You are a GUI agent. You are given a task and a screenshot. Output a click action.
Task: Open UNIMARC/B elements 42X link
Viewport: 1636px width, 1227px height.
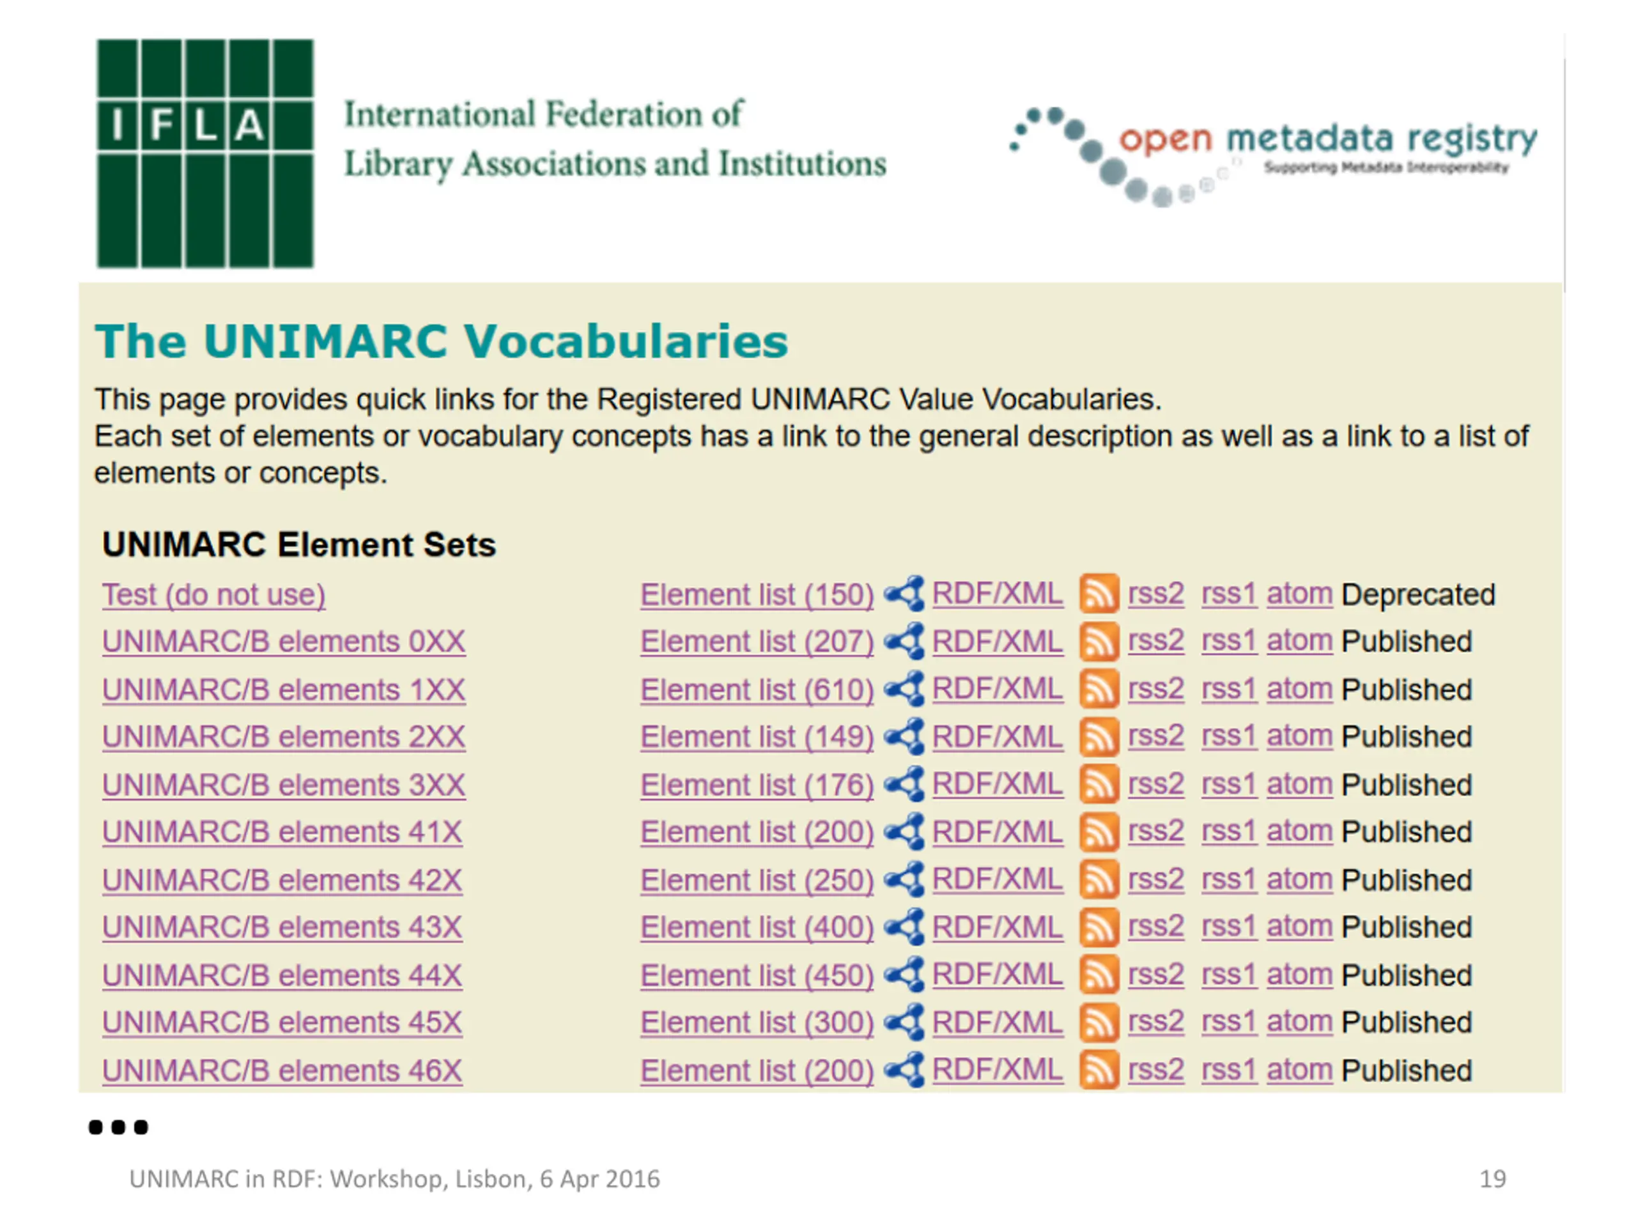282,881
